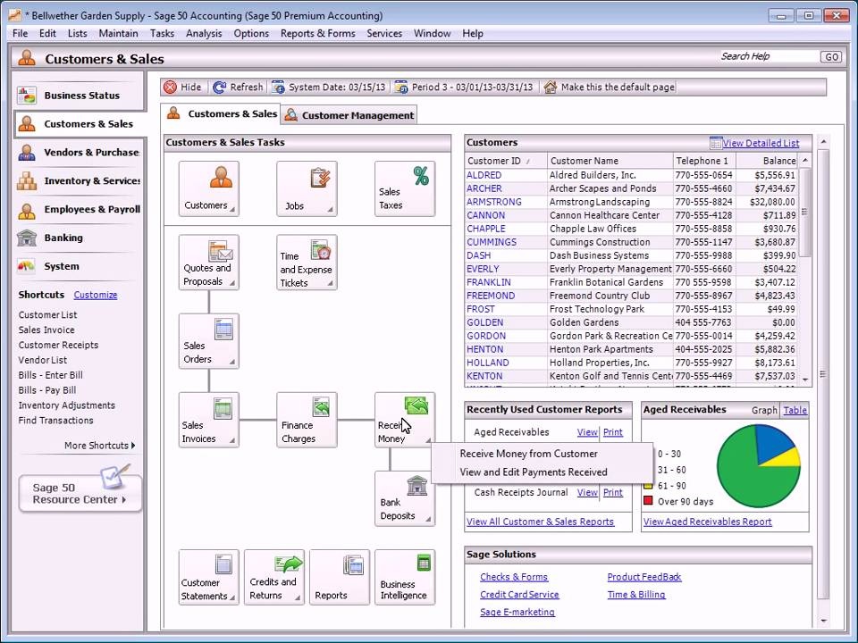
Task: Open Quotes and Proposals icon
Action: click(208, 263)
